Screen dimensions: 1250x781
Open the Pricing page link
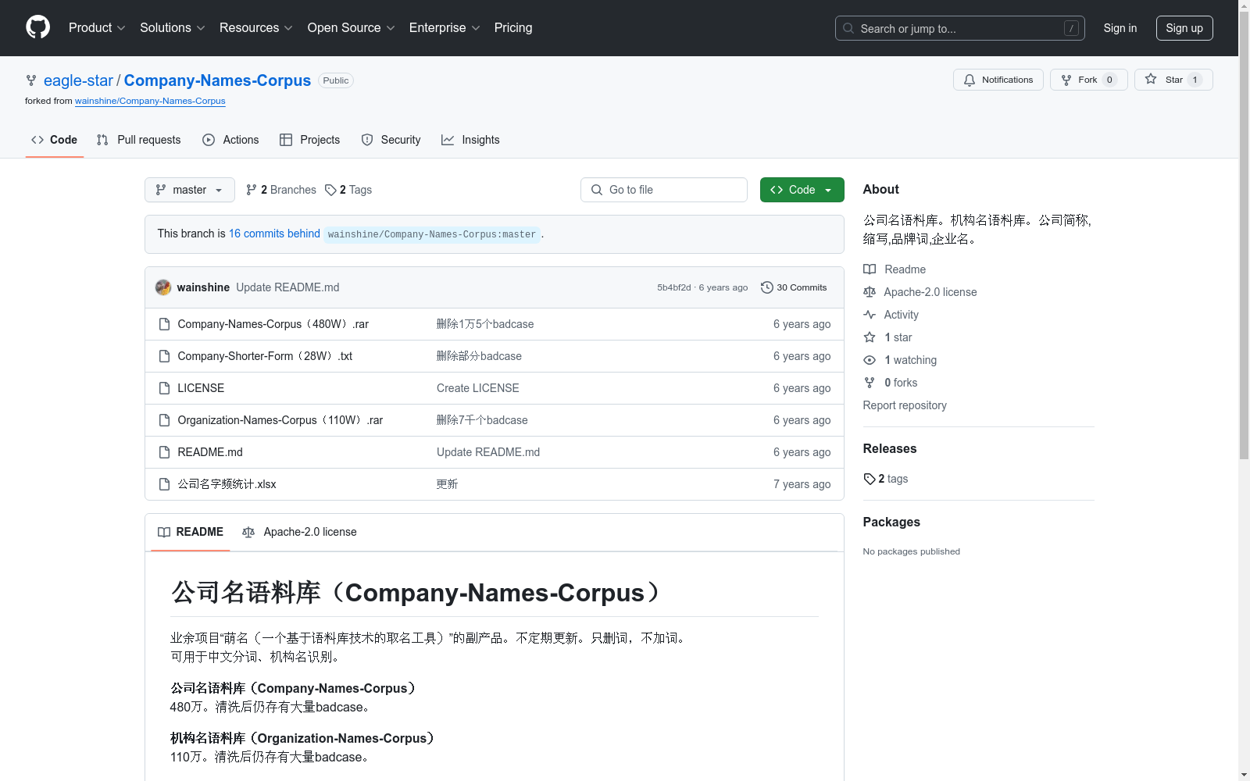click(513, 27)
